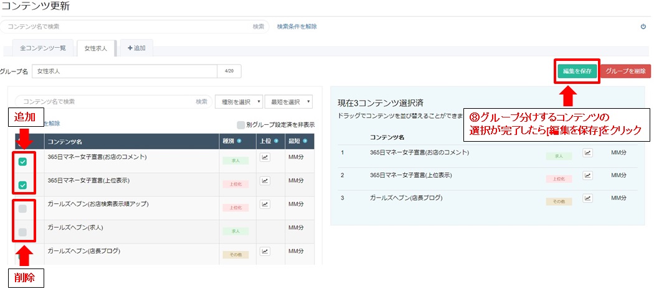Screen dimensions: 654x289
Task: Open chart icon for ガールズヘブン(お店検索表示順アップ) row
Action: point(265,204)
